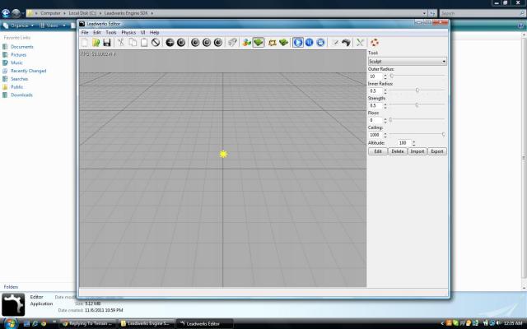Click the Altitude value input field

(x=403, y=143)
